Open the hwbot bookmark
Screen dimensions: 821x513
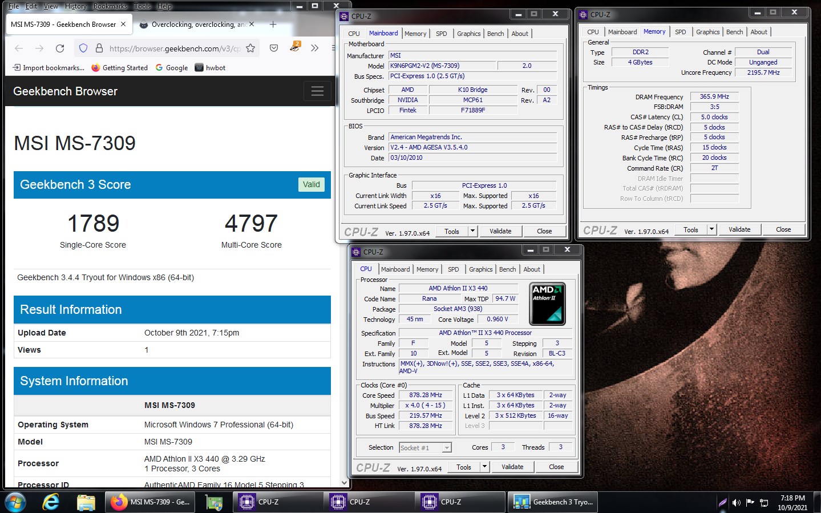tap(210, 67)
